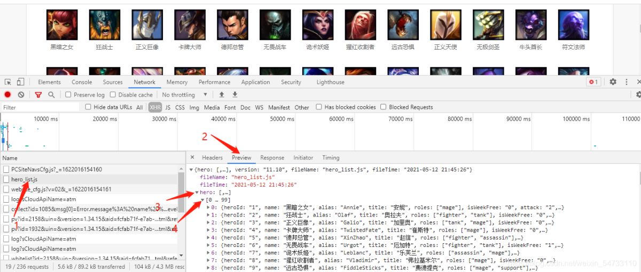Viewport: 641px width, 272px height.
Task: Filter requests by Img type
Action: 194,107
